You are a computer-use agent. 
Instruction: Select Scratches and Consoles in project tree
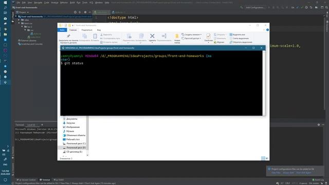pyautogui.click(x=30, y=44)
